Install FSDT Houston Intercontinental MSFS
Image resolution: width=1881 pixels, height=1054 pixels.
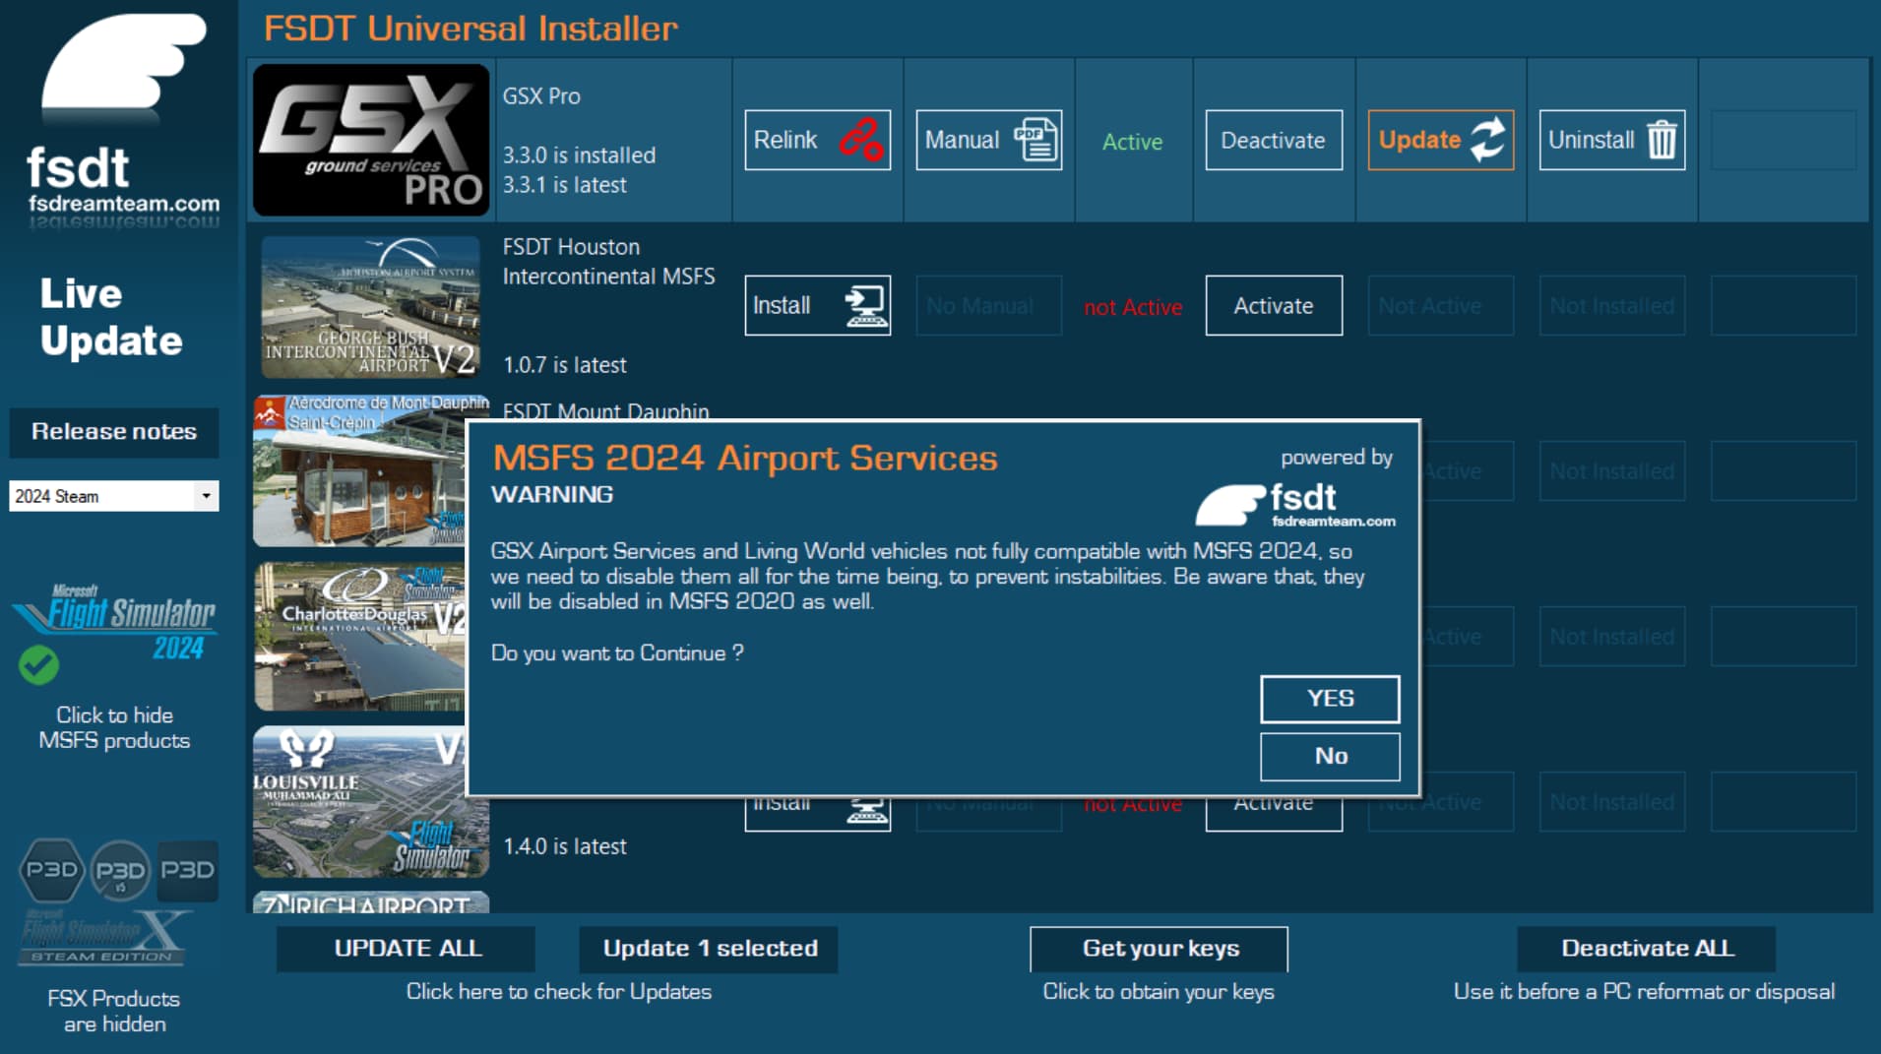[x=817, y=305]
